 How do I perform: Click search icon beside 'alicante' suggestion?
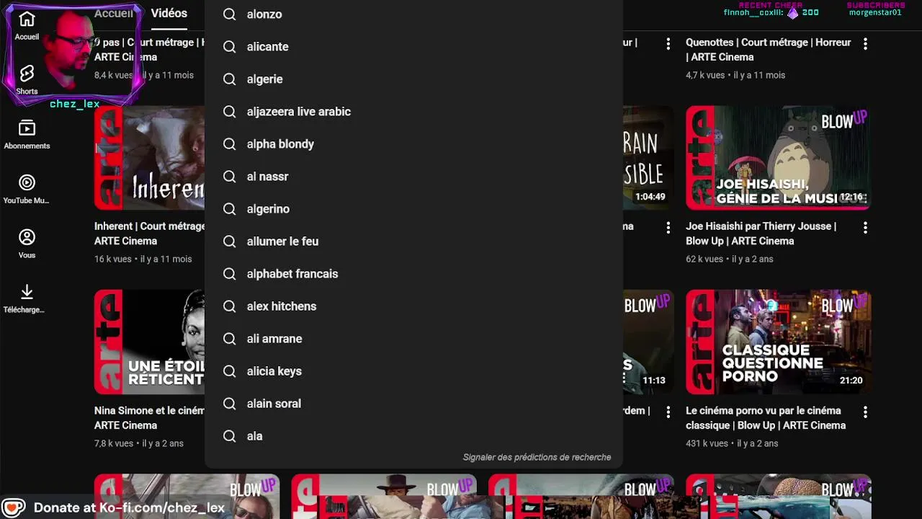click(230, 47)
